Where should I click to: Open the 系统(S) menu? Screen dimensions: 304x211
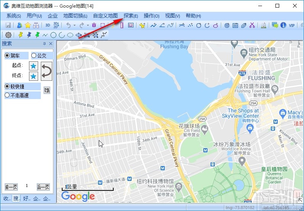pyautogui.click(x=14, y=16)
